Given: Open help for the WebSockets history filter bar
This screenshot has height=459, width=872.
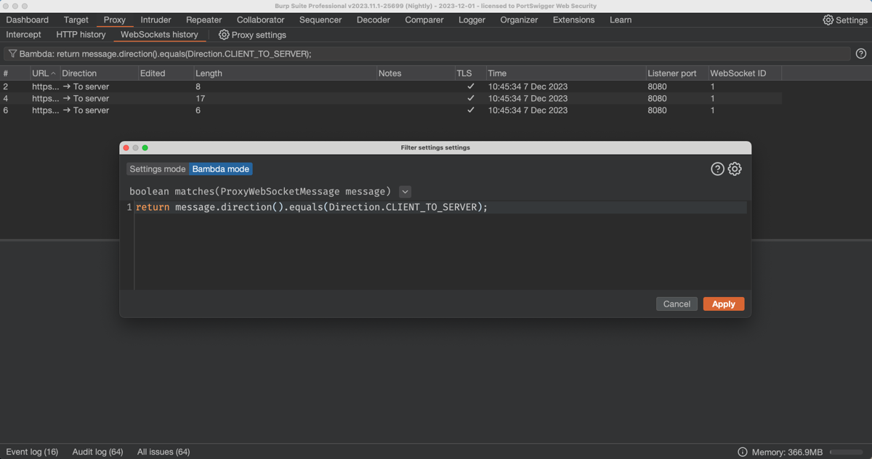Looking at the screenshot, I should tap(861, 54).
